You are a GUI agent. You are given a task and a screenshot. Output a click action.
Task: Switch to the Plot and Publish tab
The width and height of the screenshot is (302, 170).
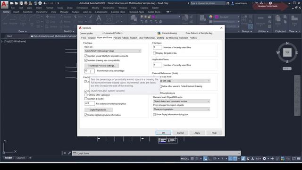click(x=121, y=38)
